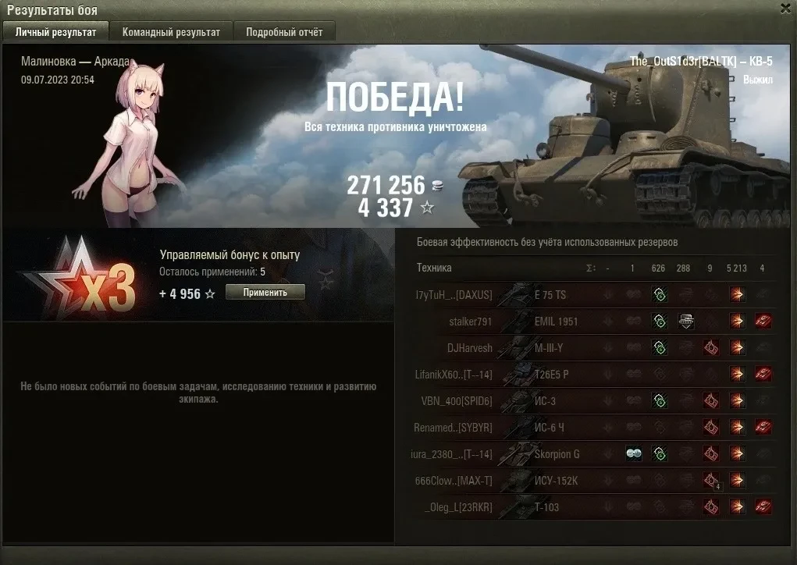The height and width of the screenshot is (565, 797).
Task: Click the kill icon in Т-103 row
Action: click(763, 506)
